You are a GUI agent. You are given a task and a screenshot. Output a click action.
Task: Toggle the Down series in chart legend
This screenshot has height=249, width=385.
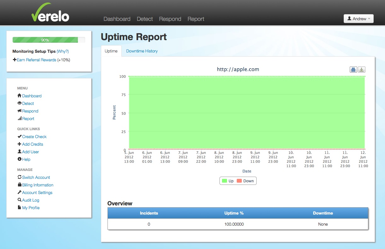(245, 181)
